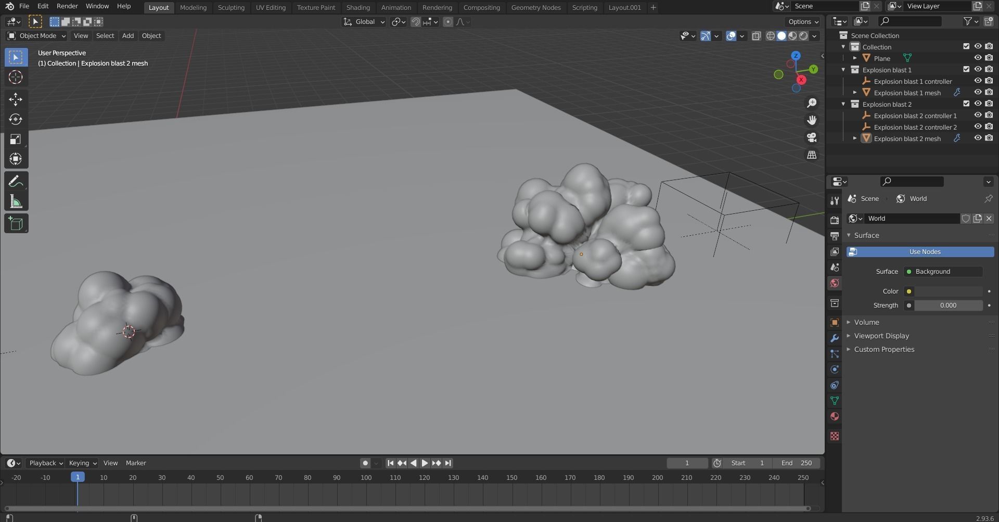999x522 pixels.
Task: Open the Physics properties tab
Action: click(835, 369)
